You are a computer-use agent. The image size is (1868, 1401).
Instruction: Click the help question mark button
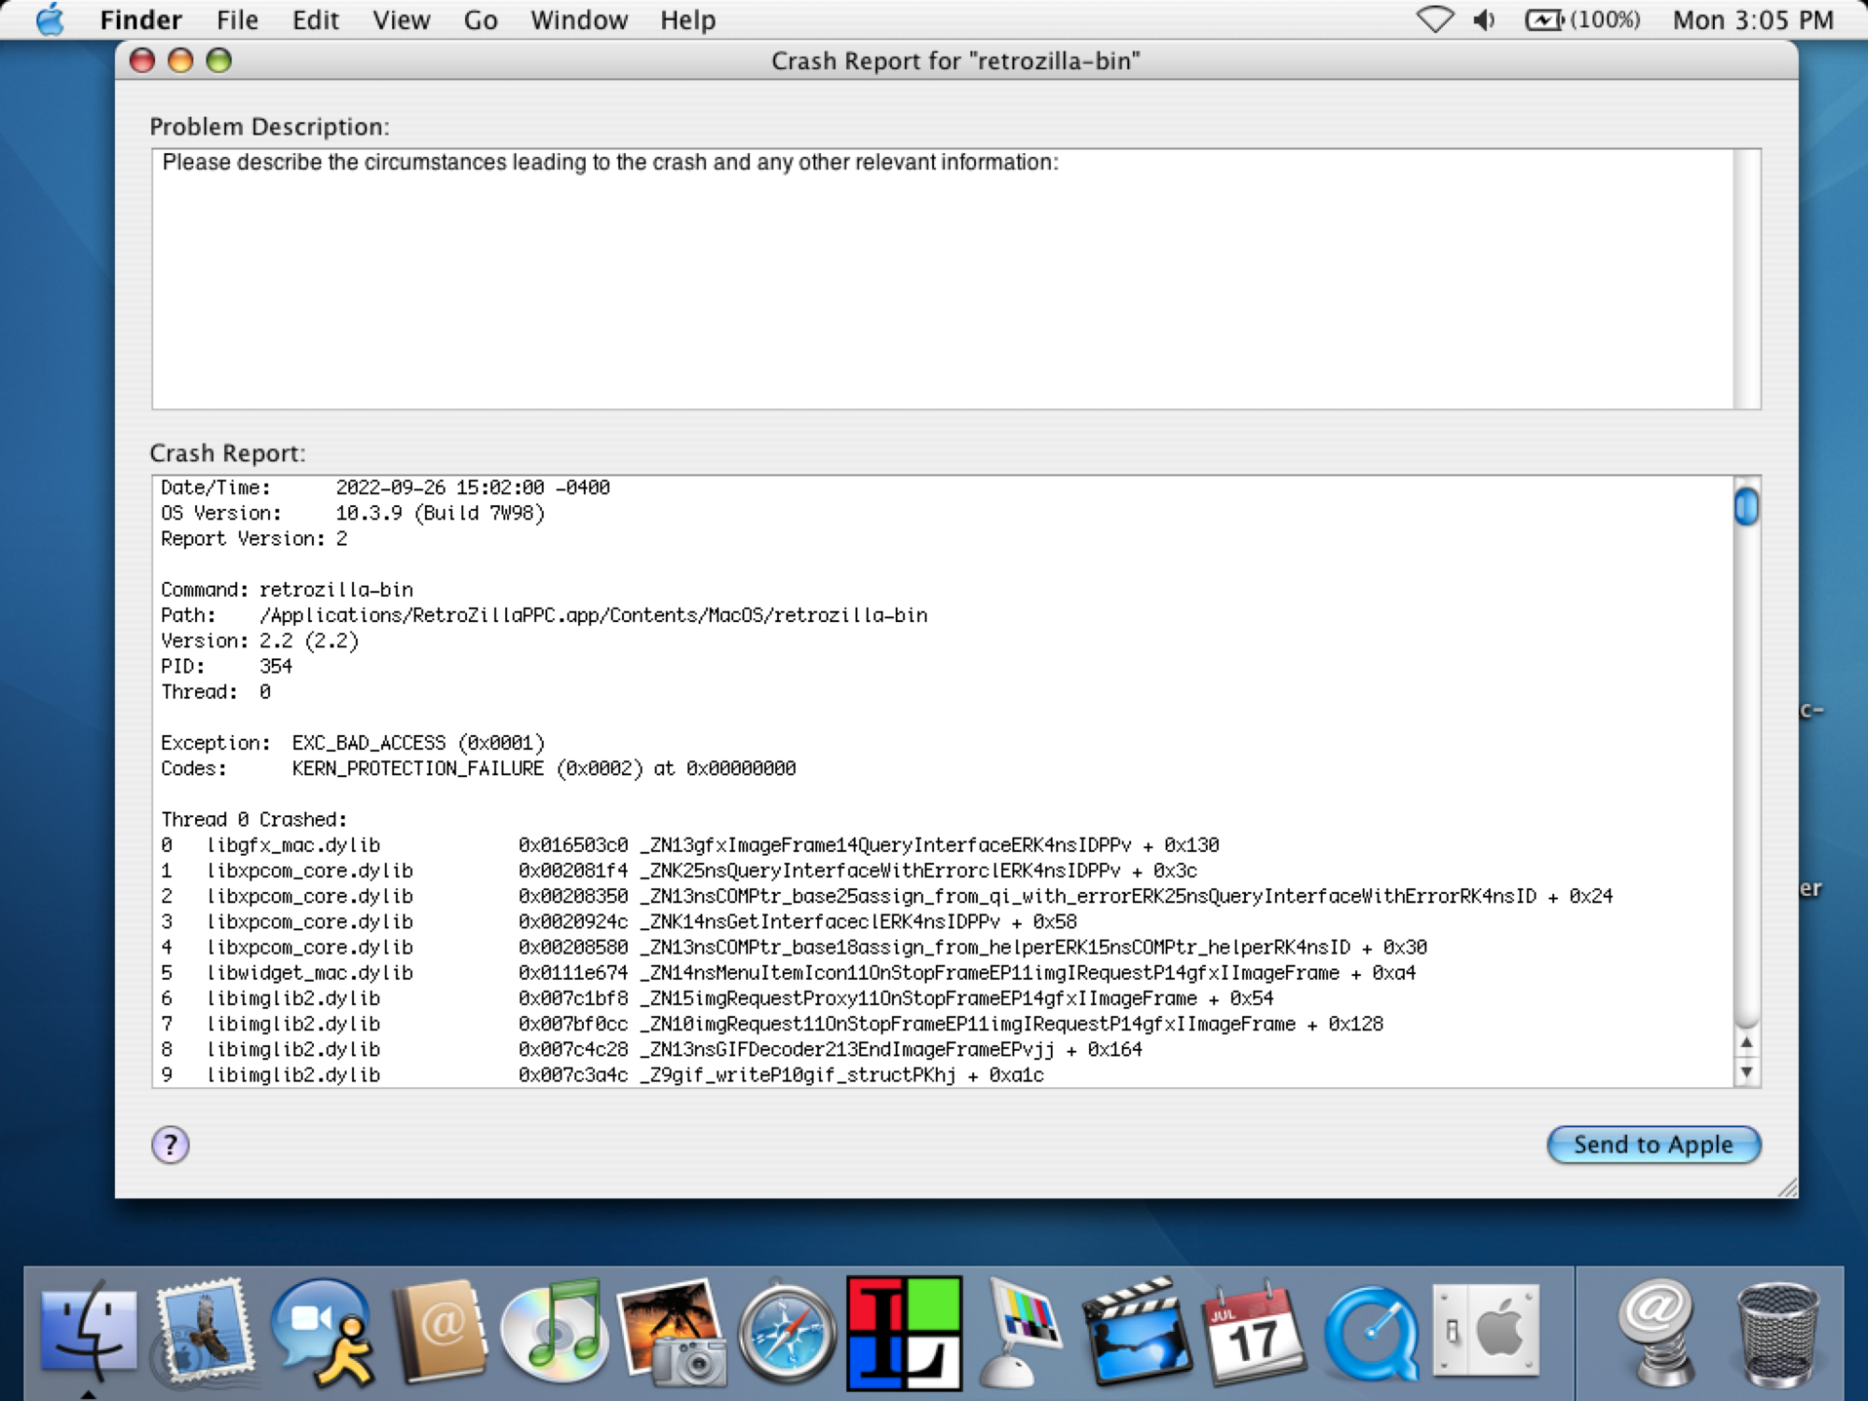pyautogui.click(x=170, y=1144)
